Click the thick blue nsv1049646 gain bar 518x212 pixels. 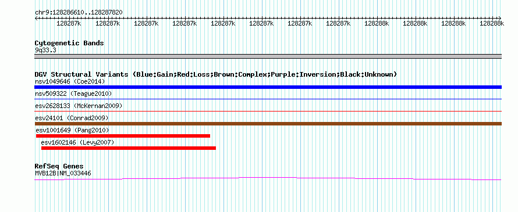point(268,87)
